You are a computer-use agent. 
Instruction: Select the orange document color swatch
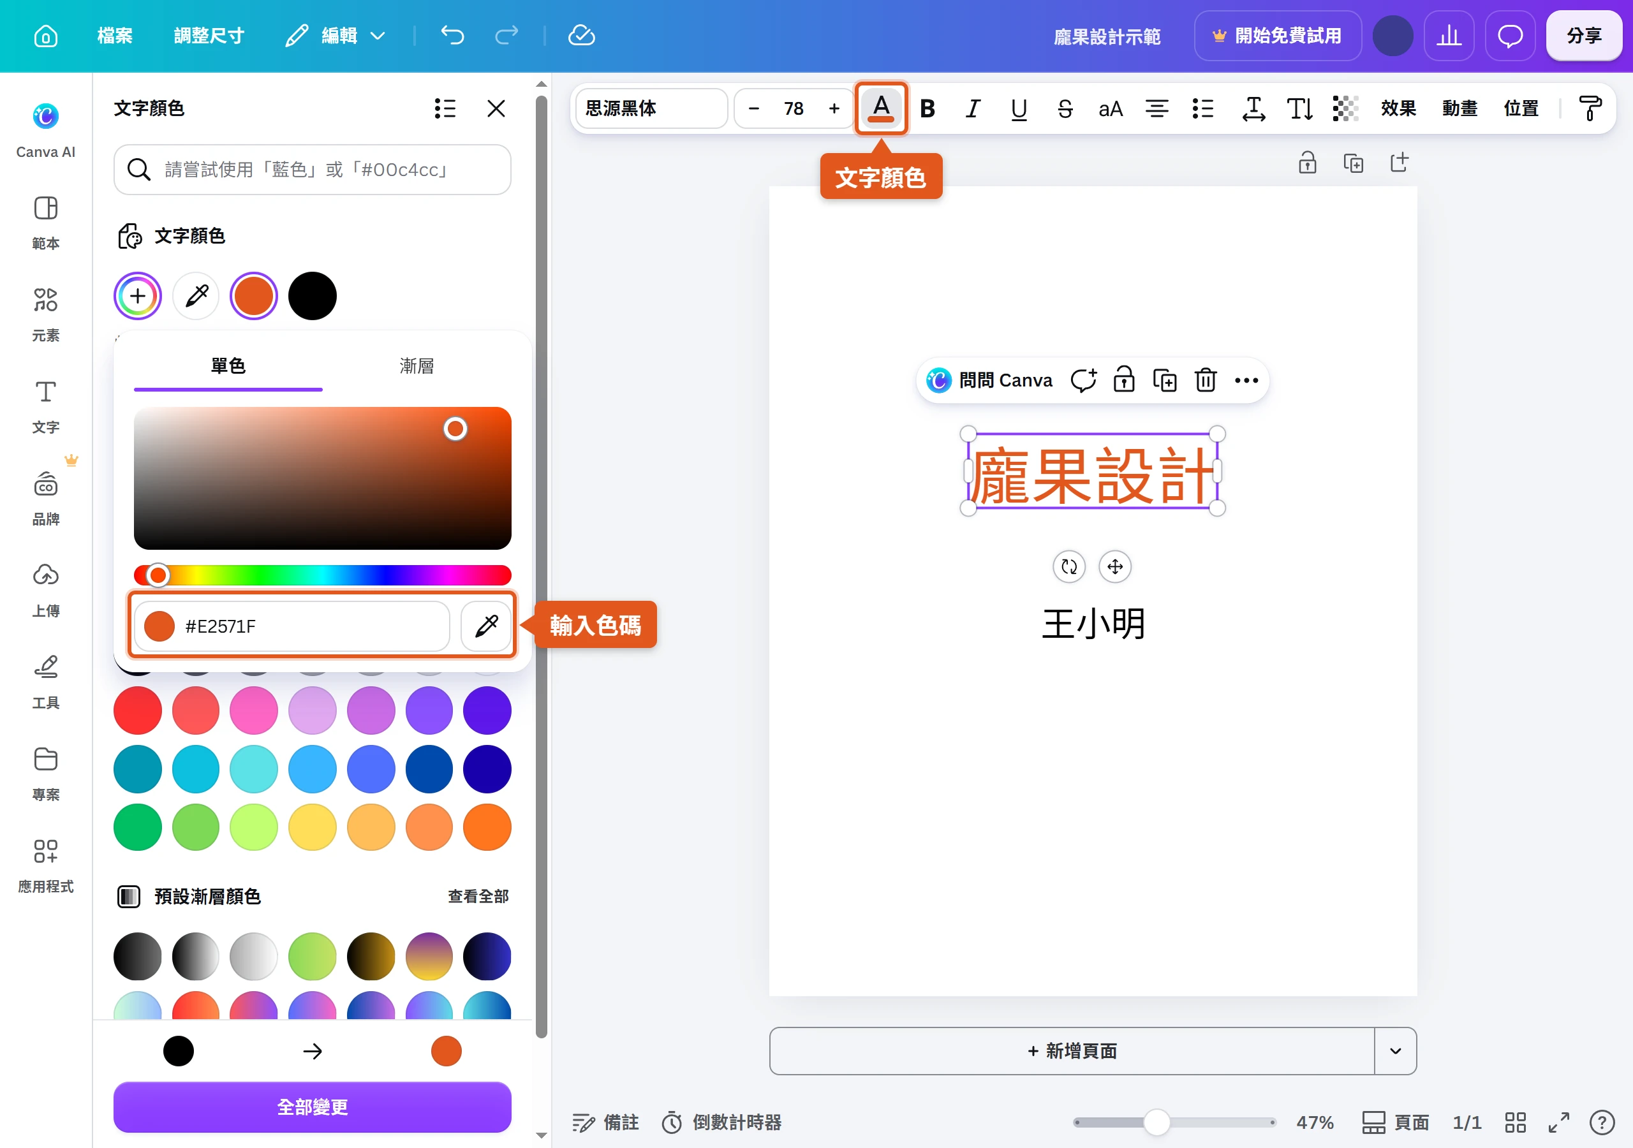254,296
